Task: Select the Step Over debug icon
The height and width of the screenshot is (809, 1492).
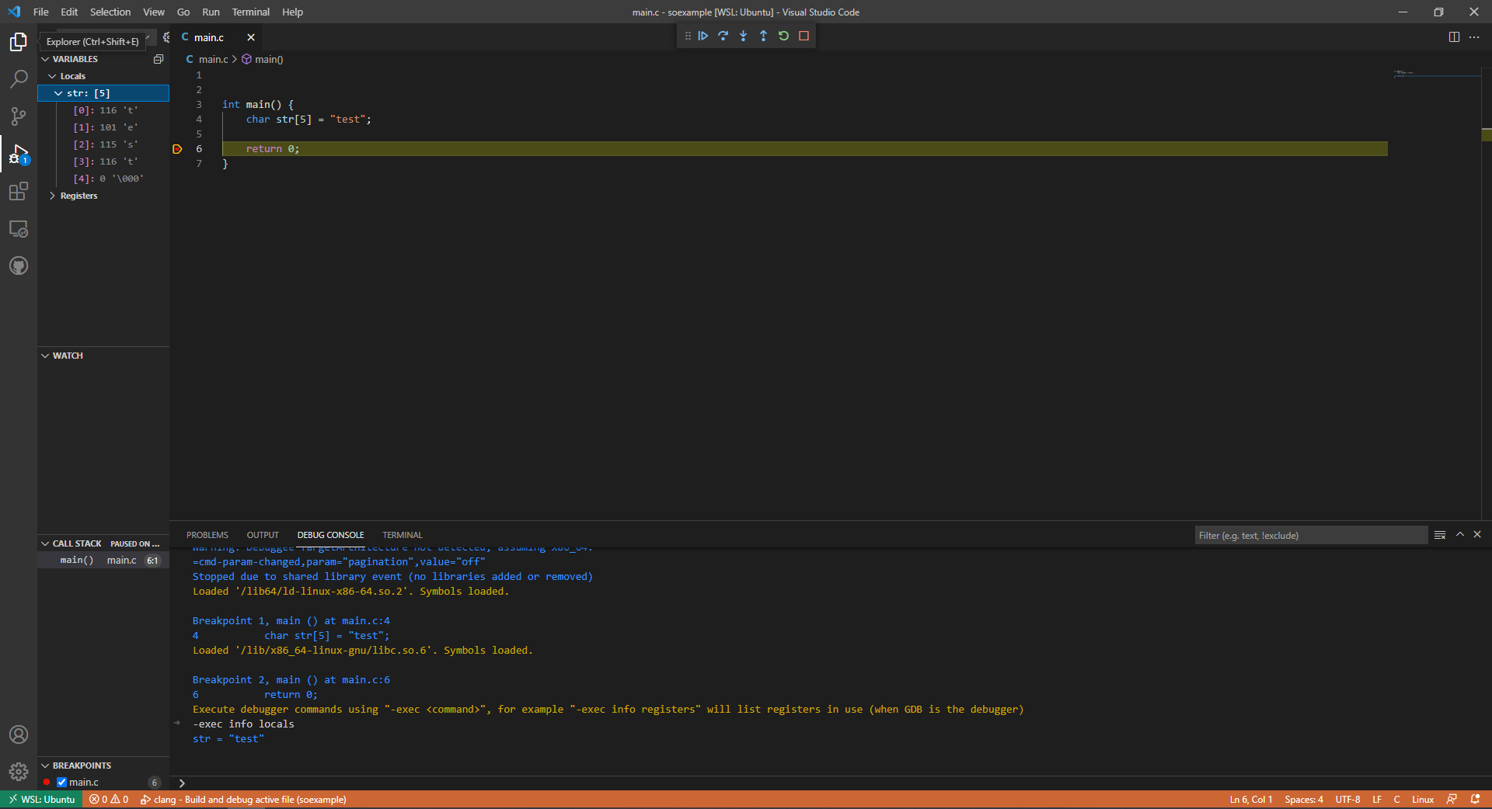Action: coord(723,36)
